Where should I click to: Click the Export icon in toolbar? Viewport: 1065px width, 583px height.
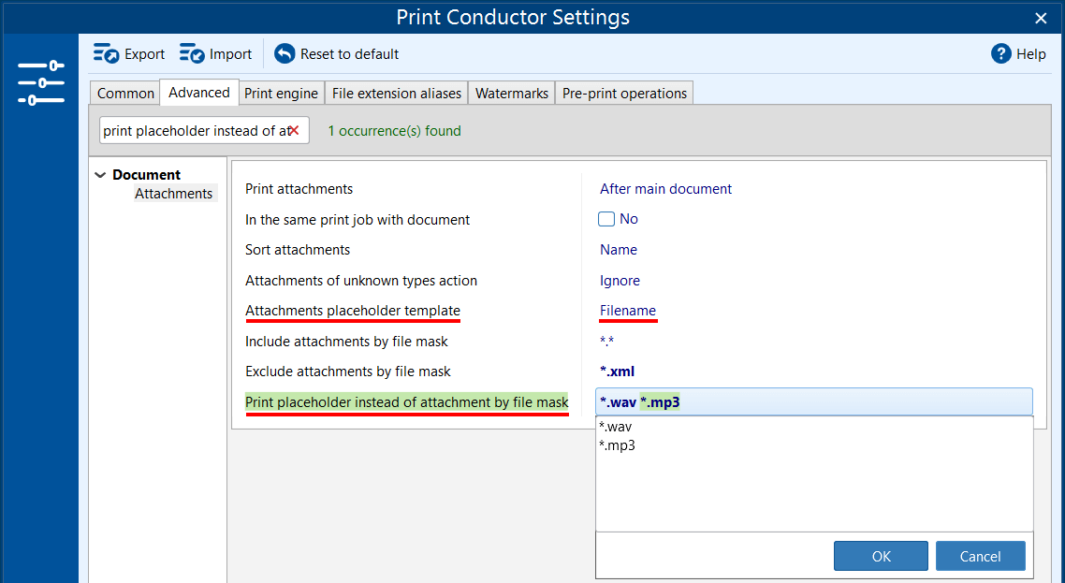tap(107, 53)
